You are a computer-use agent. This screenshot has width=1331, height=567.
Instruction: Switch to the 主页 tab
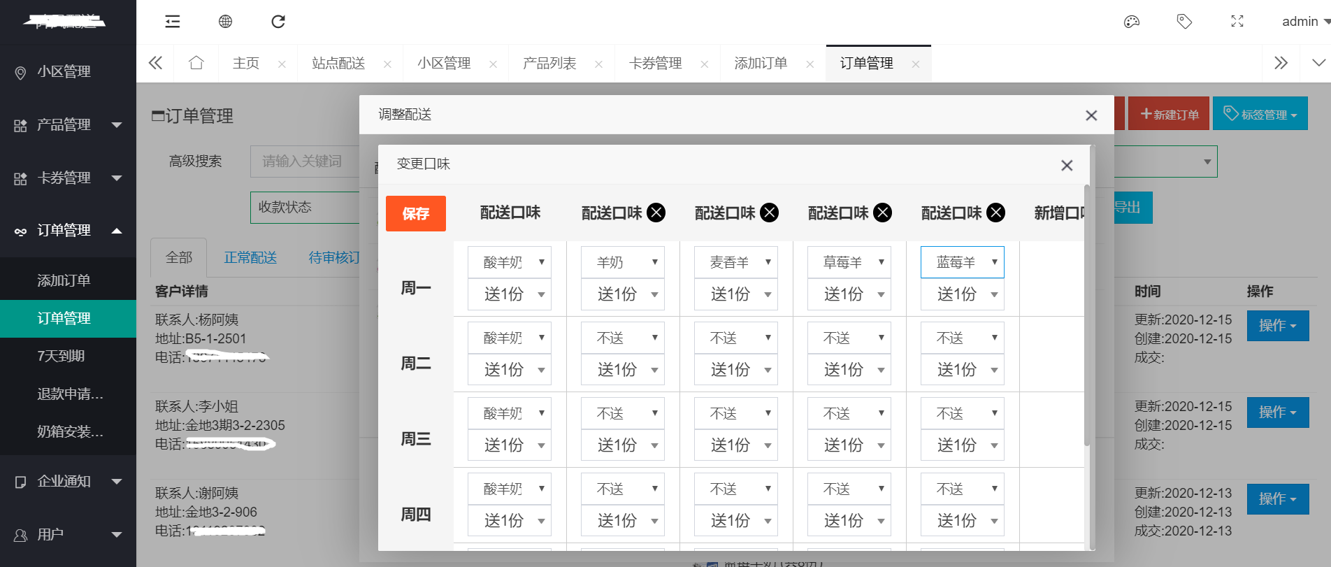click(245, 64)
